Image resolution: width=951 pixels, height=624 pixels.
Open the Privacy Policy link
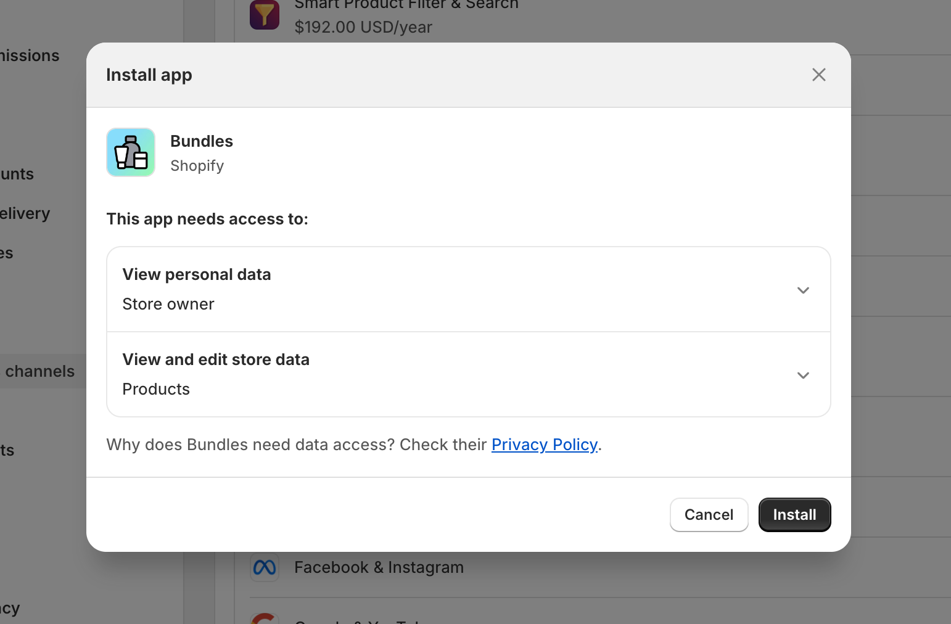point(545,444)
